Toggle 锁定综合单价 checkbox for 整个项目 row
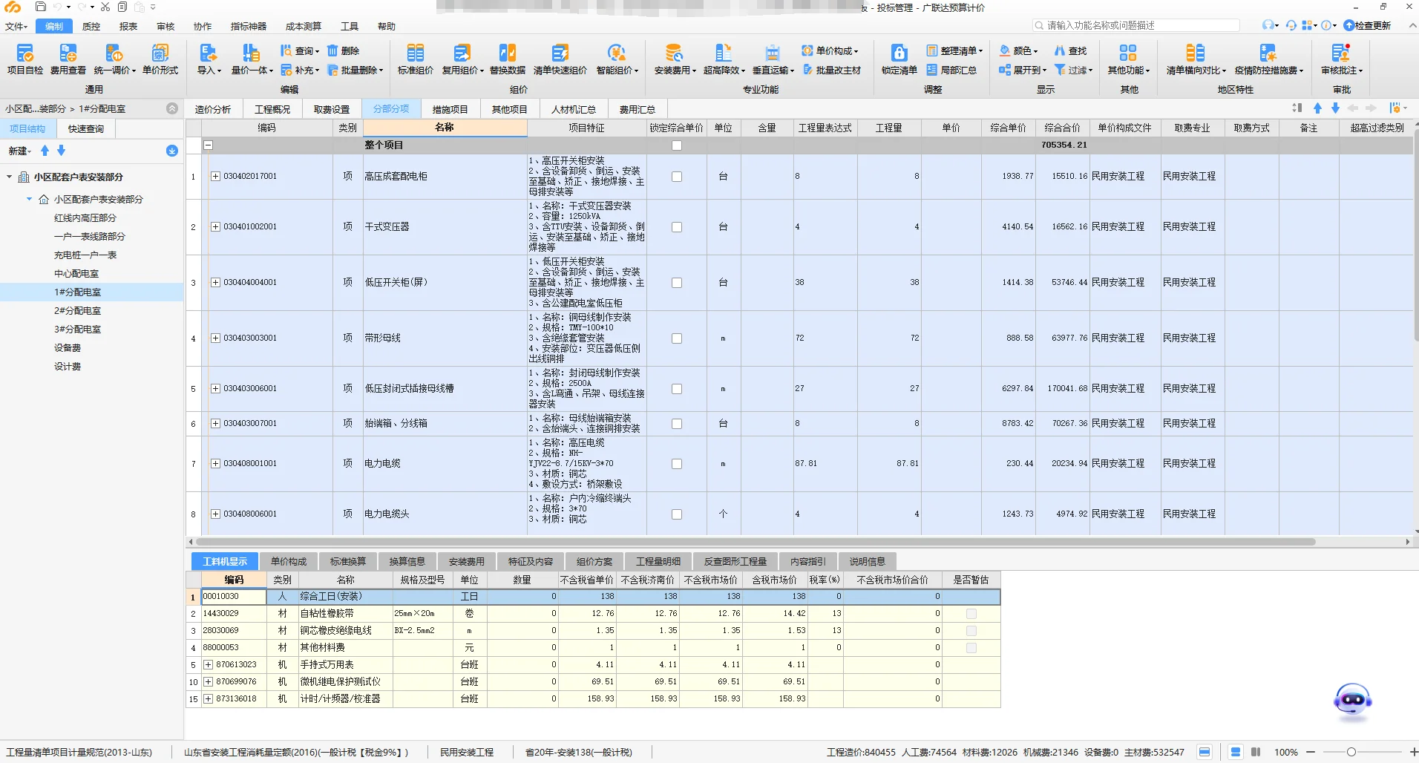 coord(677,145)
